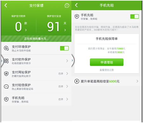Click the upward arrow icon beside 提升单笔最高赔偿

[77, 81]
